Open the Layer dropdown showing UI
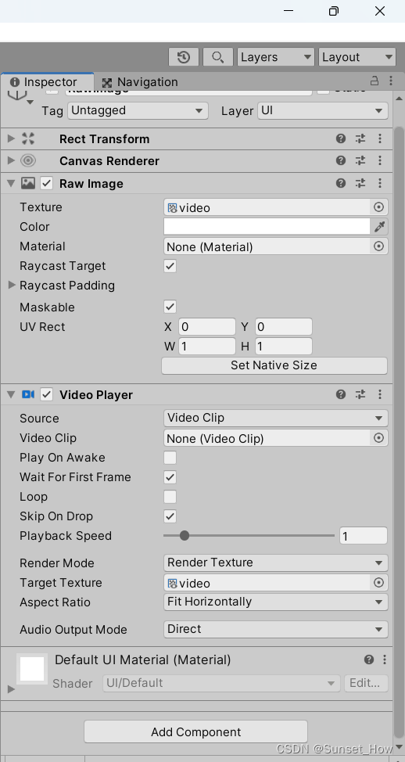This screenshot has height=762, width=405. (x=322, y=111)
